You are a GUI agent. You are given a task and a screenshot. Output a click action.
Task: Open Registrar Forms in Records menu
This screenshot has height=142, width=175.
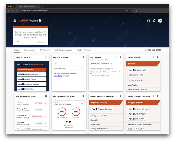[x=136, y=75]
